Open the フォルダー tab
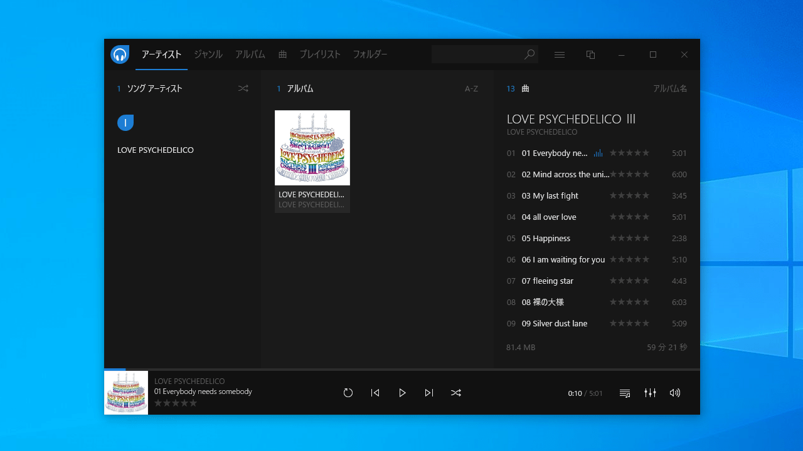 [370, 54]
